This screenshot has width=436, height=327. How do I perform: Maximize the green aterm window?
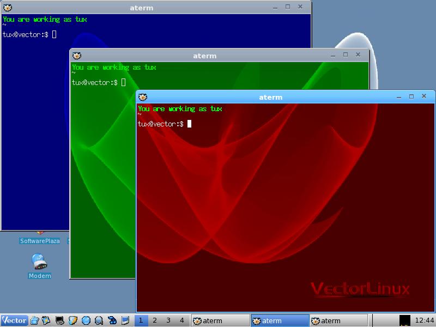345,55
